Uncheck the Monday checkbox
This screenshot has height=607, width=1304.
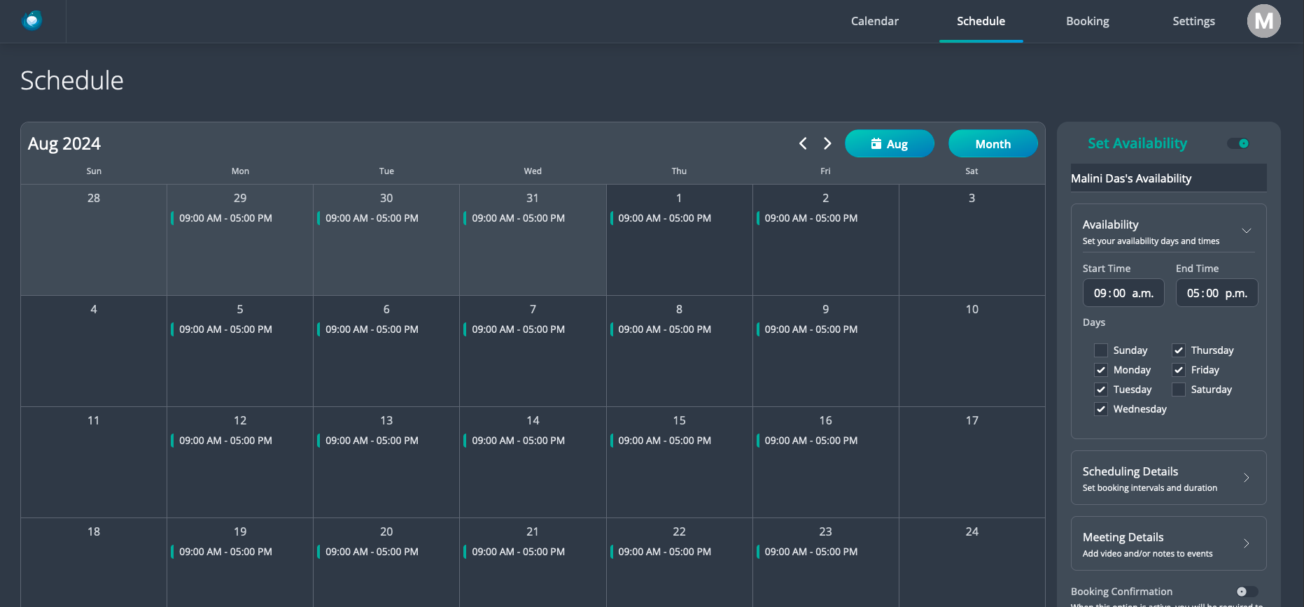pyautogui.click(x=1101, y=370)
